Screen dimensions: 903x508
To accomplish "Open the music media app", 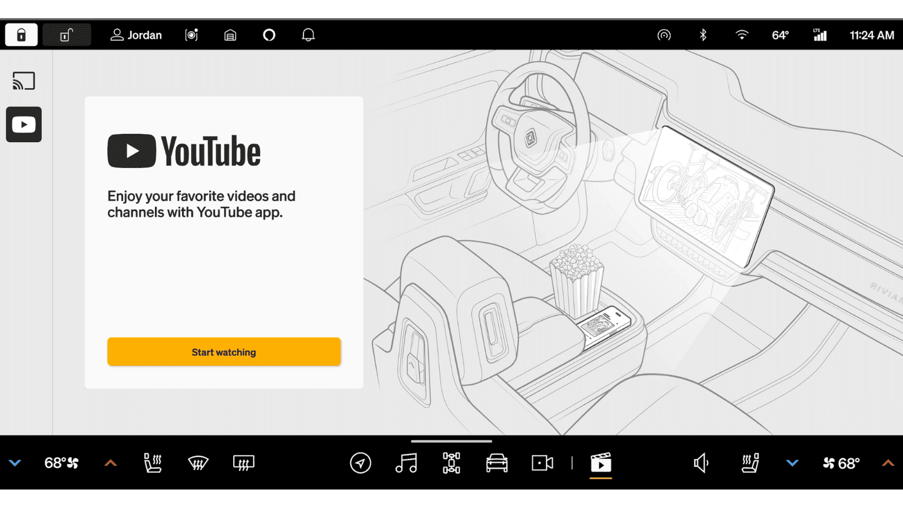I will (406, 463).
